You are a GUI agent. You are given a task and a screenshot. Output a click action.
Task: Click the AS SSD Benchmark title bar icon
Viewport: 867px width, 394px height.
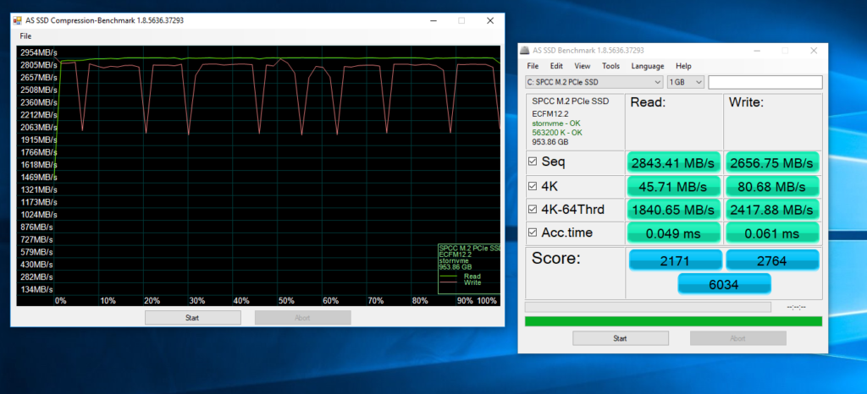526,51
